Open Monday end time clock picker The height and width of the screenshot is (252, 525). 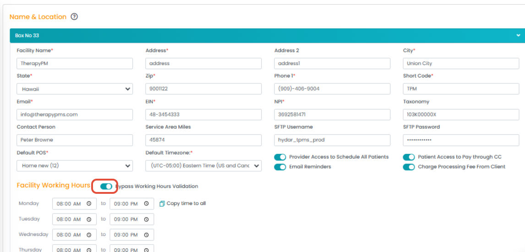146,204
